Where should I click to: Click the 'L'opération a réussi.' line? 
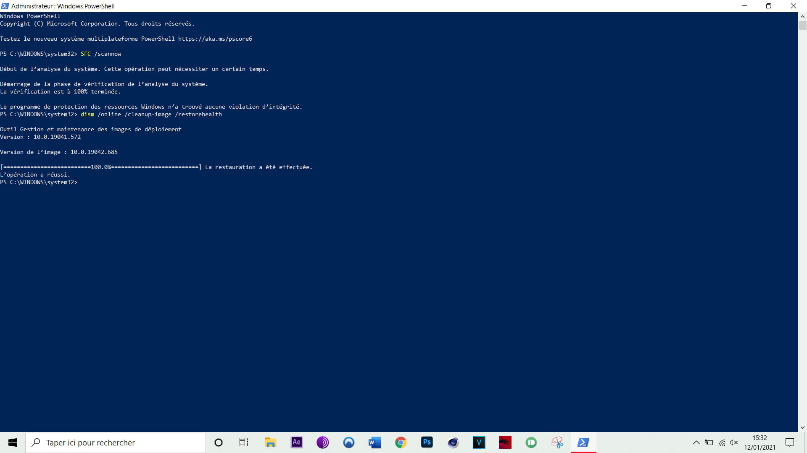point(35,174)
